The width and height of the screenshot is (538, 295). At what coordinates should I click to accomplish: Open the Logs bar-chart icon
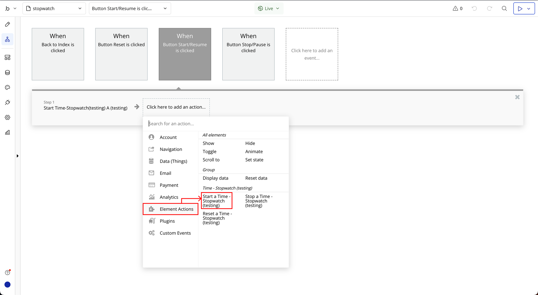7,132
